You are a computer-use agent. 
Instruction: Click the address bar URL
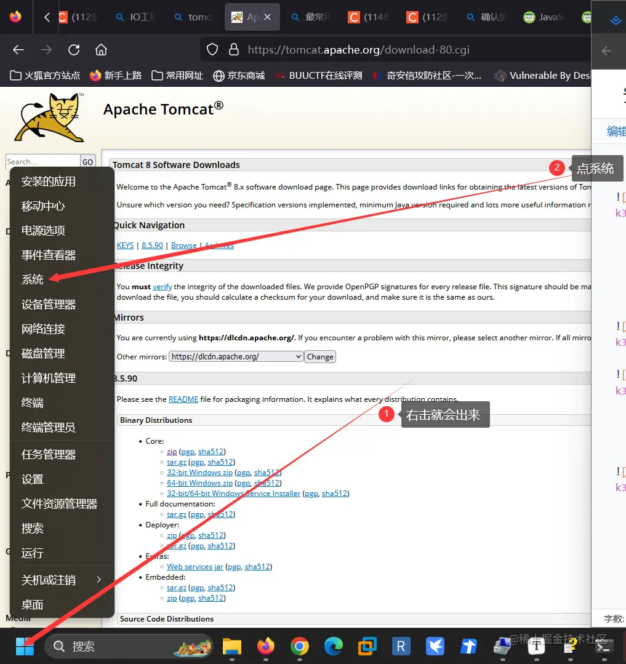(358, 50)
